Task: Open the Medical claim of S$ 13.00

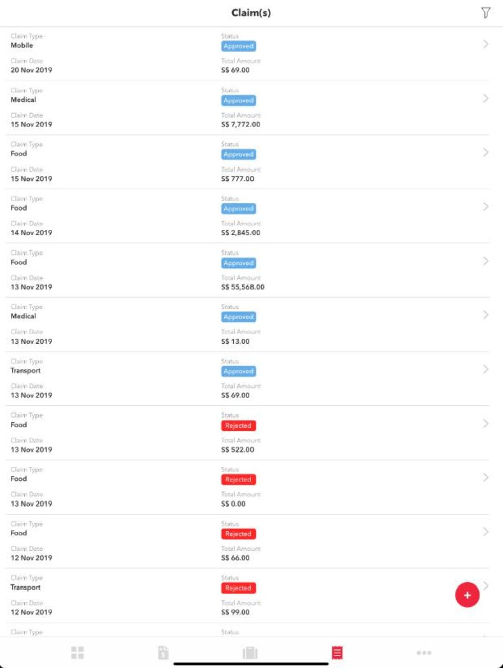Action: tap(247, 324)
